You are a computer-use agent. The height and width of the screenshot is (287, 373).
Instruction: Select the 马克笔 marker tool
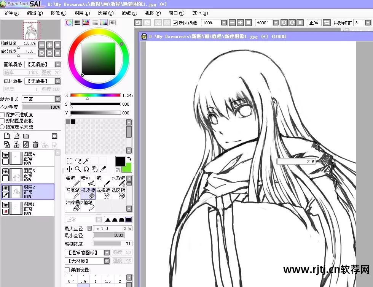coord(73,193)
